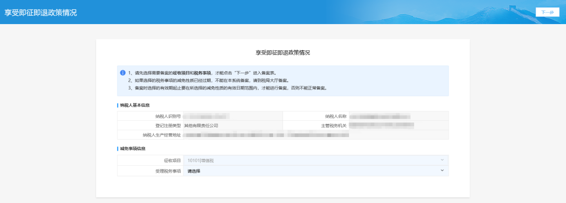Click the blurred 纳税人名称 value
This screenshot has width=566, height=203.
pos(380,116)
